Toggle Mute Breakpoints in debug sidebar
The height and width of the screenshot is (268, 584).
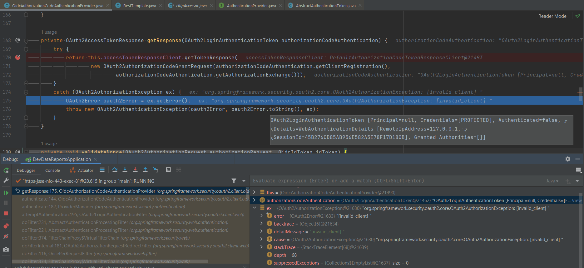coord(6,236)
